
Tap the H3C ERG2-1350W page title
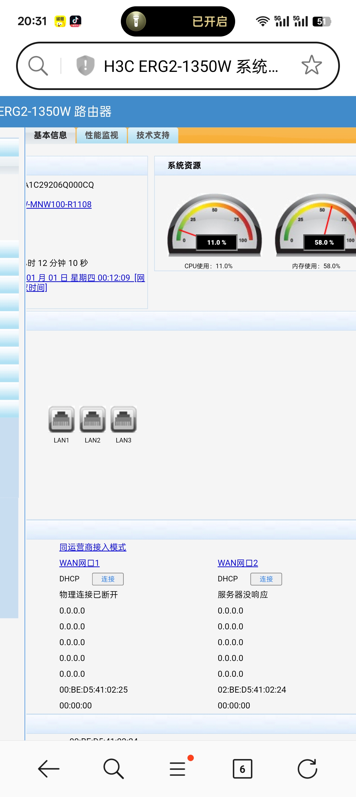click(191, 66)
